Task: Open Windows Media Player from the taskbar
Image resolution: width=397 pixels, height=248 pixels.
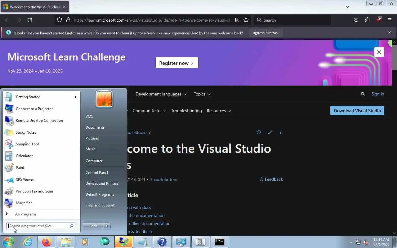Action: coord(85,242)
